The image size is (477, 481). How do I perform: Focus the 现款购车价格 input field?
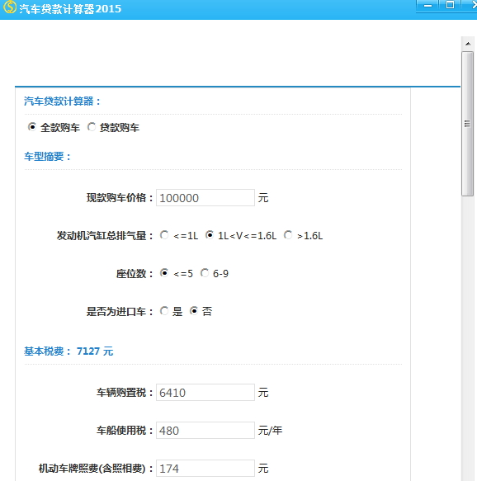pos(205,198)
